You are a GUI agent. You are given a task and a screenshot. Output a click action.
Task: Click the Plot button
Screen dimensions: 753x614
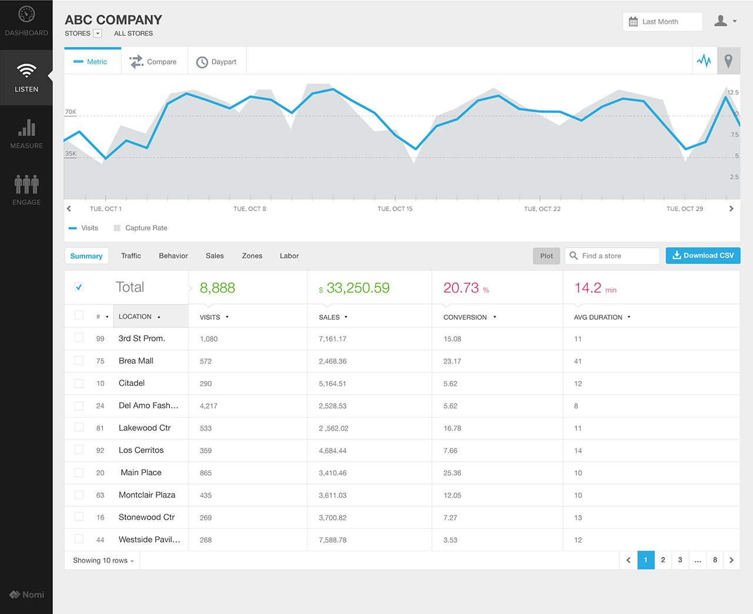tap(547, 256)
